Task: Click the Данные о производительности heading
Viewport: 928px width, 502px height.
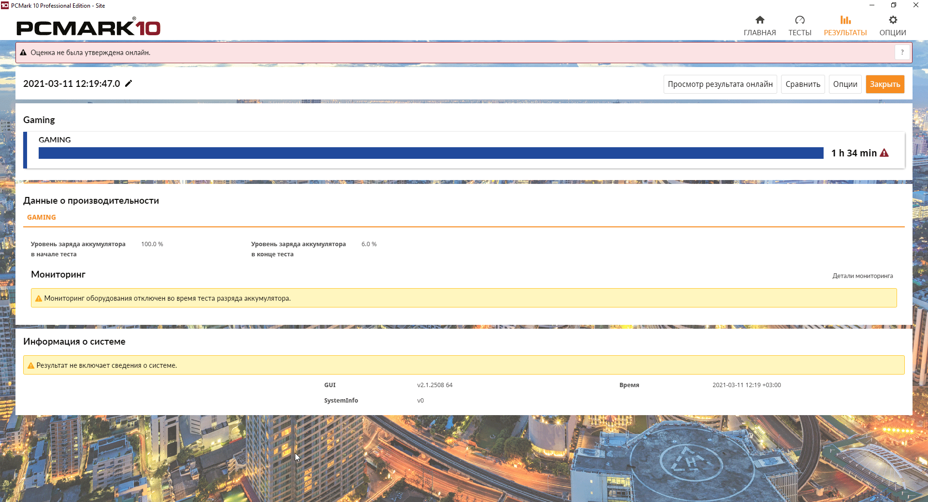Action: coord(91,201)
